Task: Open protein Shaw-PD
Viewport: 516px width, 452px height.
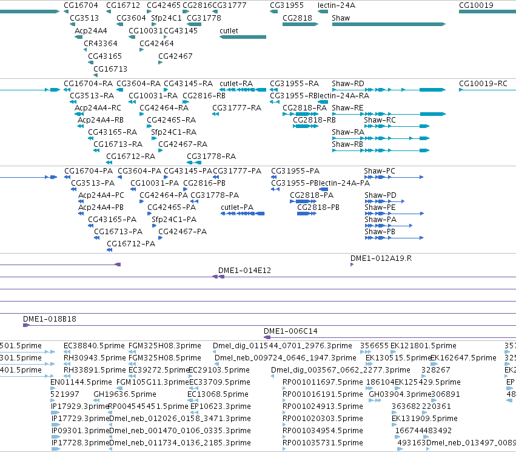Action: pos(380,195)
